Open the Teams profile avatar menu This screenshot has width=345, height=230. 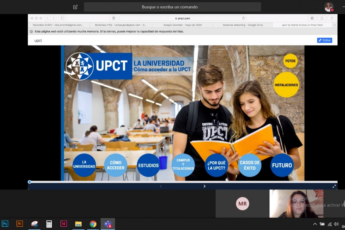[x=329, y=7]
